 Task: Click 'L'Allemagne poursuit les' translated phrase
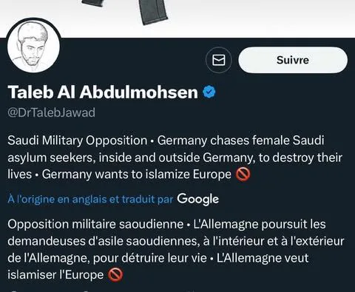pyautogui.click(x=260, y=224)
